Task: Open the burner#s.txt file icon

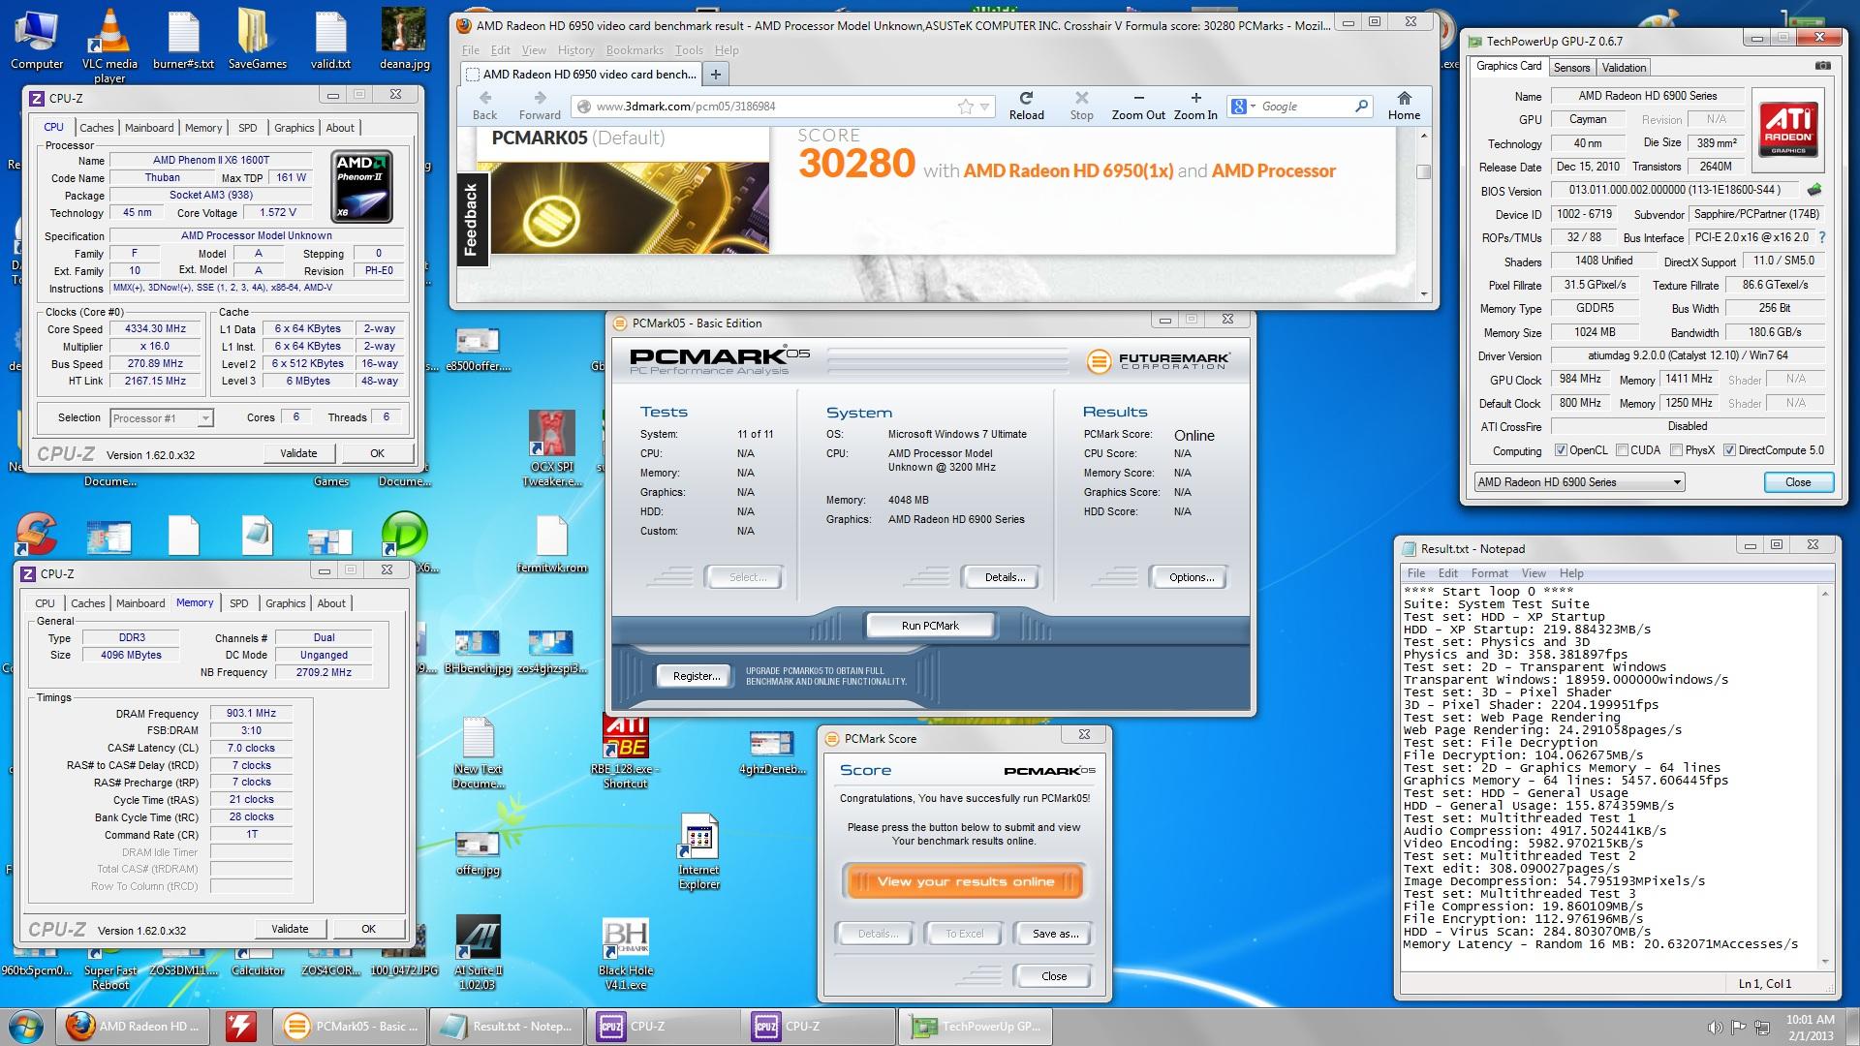Action: (x=183, y=39)
